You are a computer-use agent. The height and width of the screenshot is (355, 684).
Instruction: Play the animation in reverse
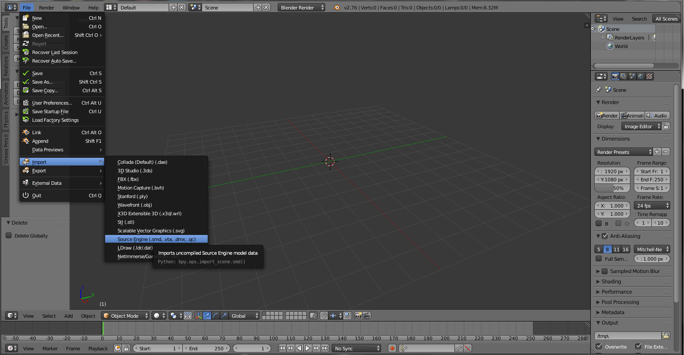point(299,348)
